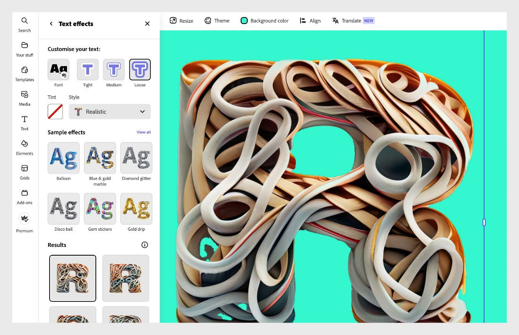The height and width of the screenshot is (335, 519).
Task: Select Tight letter spacing
Action: [87, 70]
